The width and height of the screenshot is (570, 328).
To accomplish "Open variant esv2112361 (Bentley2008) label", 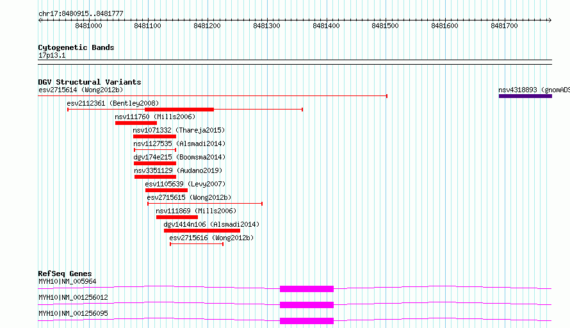I will click(113, 103).
